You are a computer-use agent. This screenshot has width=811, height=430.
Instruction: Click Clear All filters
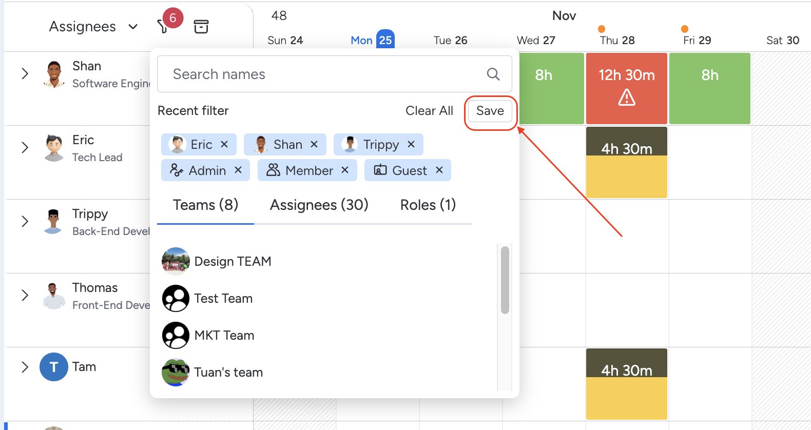coord(429,111)
